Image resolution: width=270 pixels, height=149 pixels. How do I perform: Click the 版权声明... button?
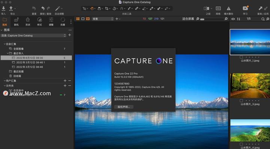point(124,107)
